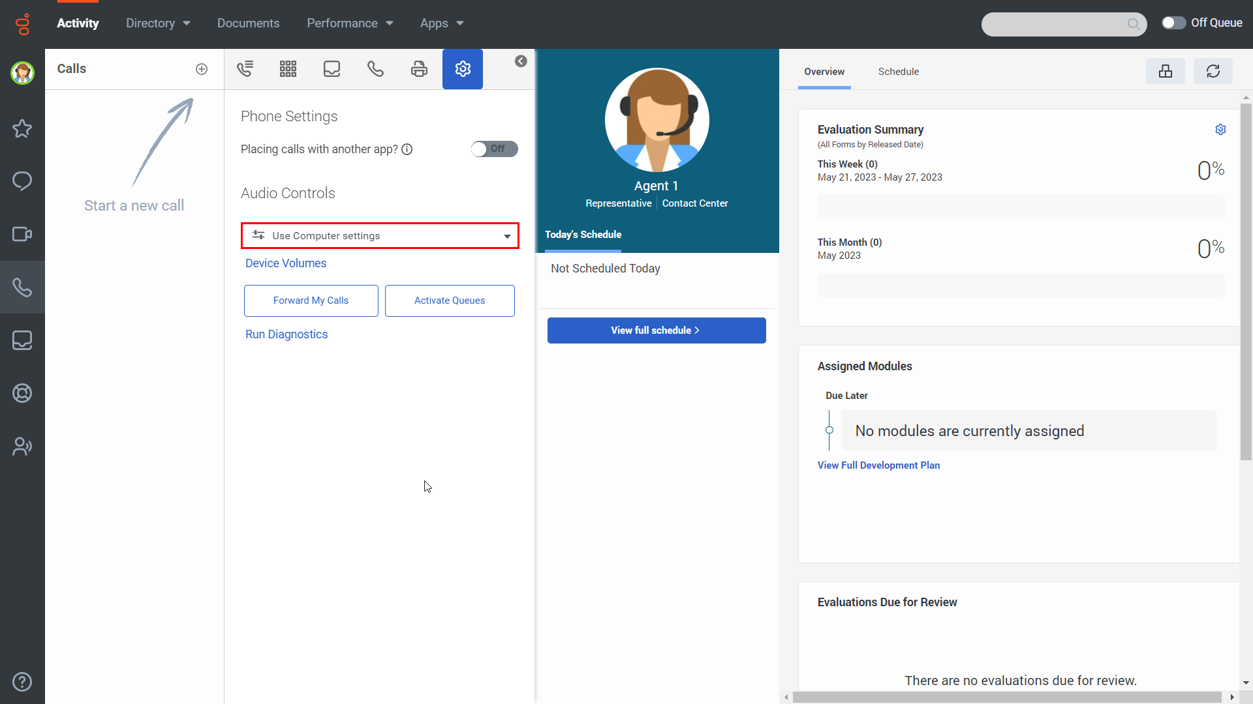Open the dialpad grid icon
Screen dimensions: 1253x704
point(288,69)
